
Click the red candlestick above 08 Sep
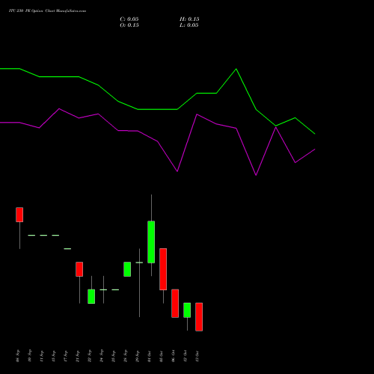(19, 215)
